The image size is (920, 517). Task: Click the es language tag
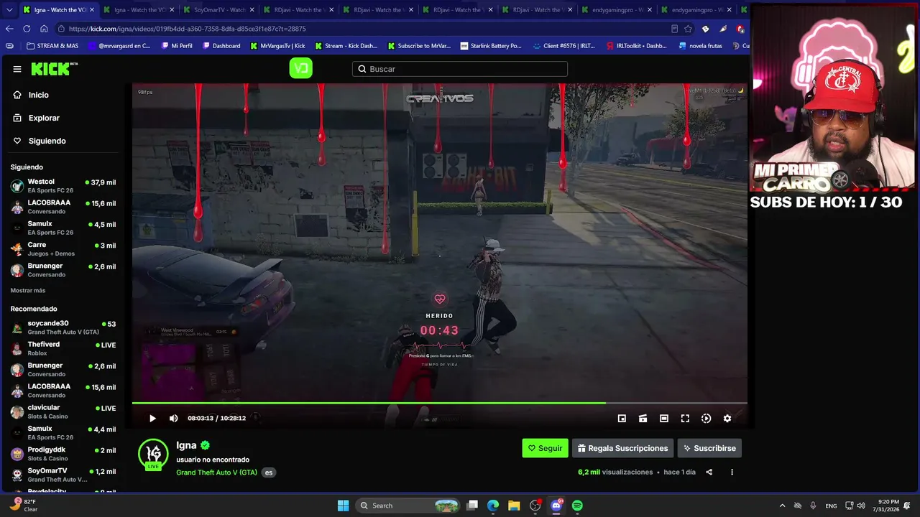pyautogui.click(x=268, y=472)
